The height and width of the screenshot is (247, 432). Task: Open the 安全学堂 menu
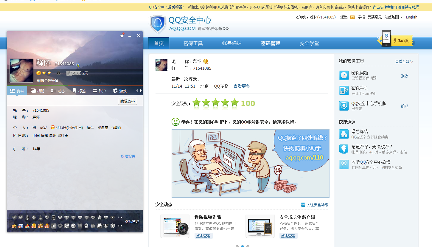(x=309, y=44)
